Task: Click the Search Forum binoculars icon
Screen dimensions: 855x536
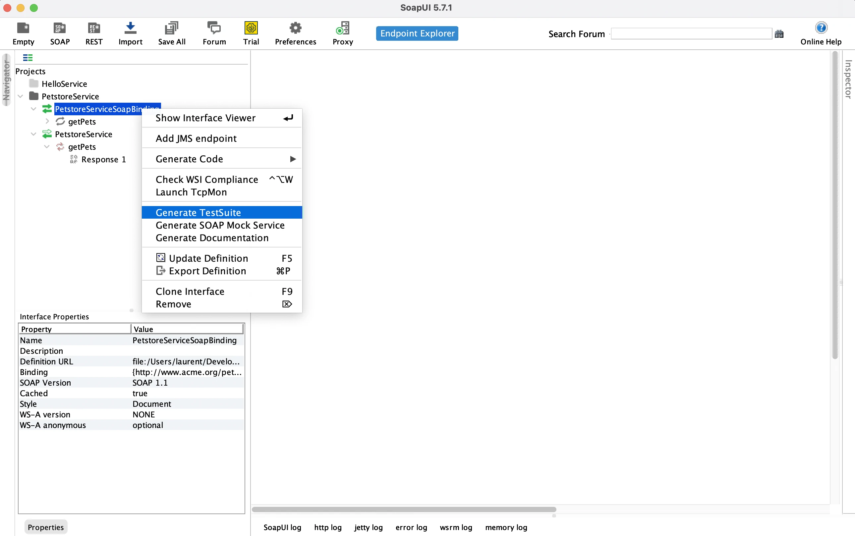Action: click(x=779, y=34)
